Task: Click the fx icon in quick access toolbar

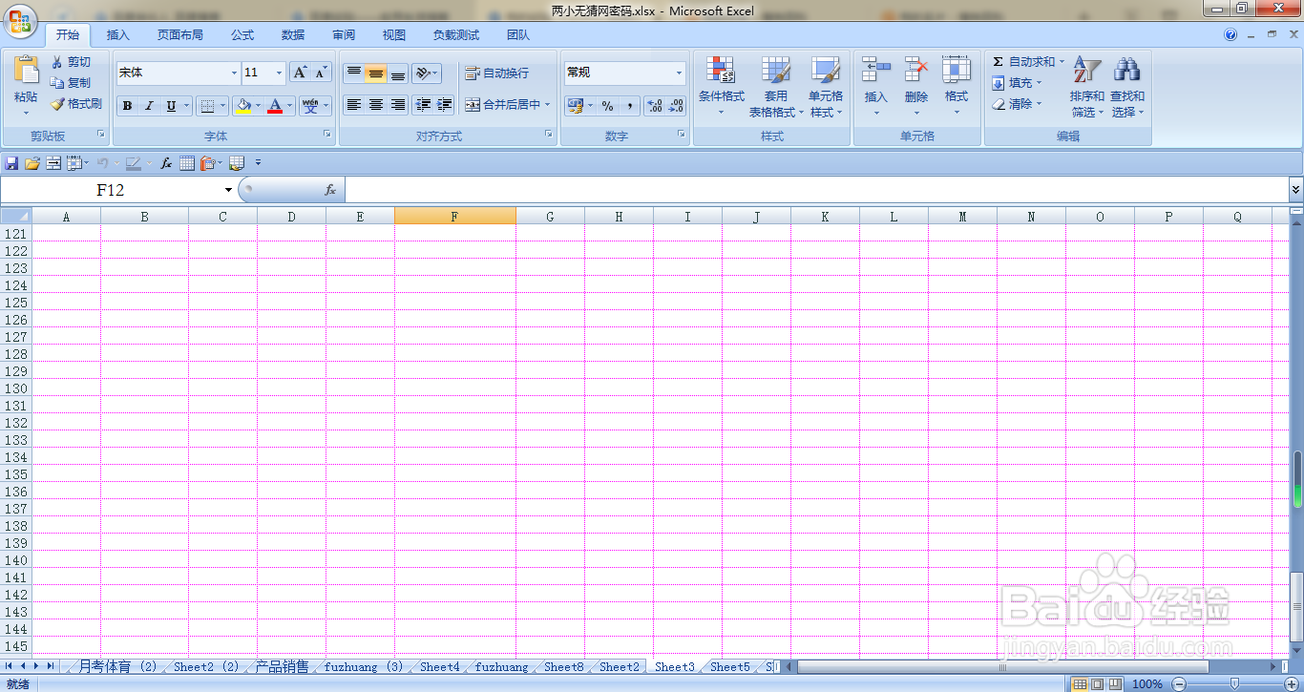Action: click(166, 163)
